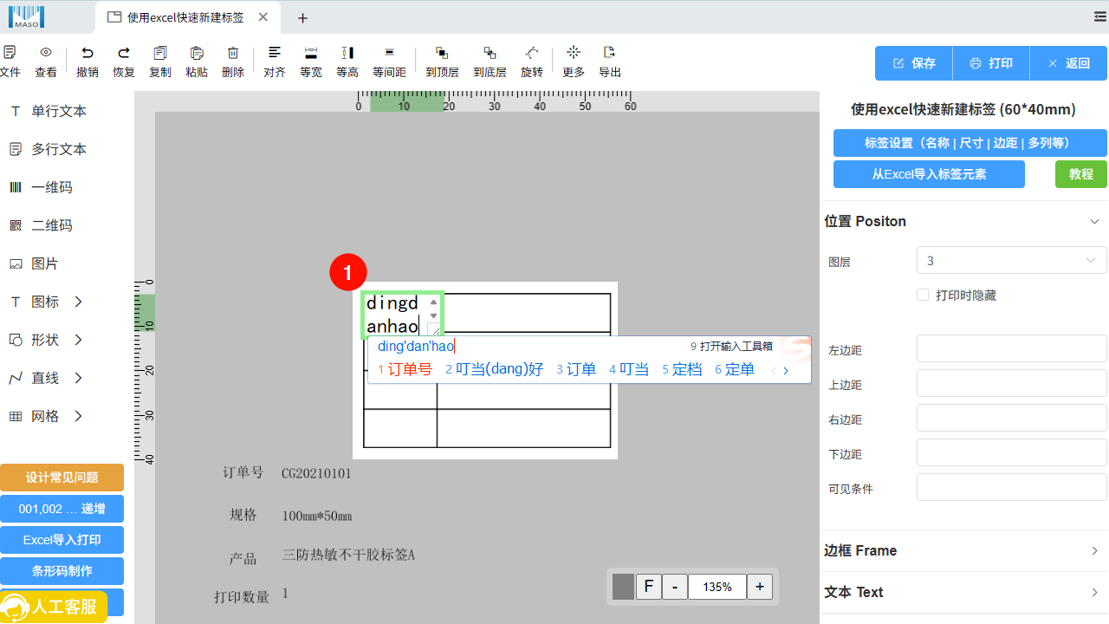Zoom in with the plus button
Image resolution: width=1109 pixels, height=624 pixels.
click(x=760, y=587)
